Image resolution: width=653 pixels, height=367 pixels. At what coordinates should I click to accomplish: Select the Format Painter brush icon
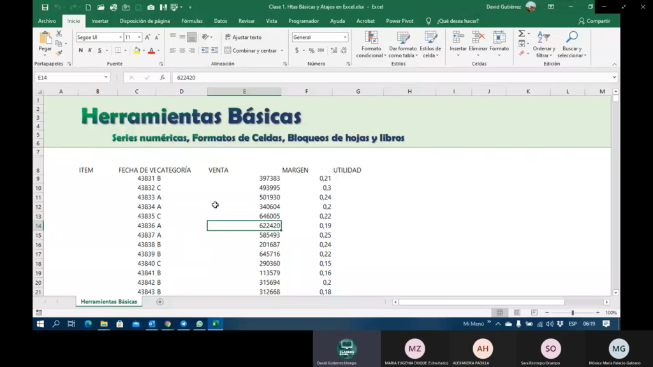tap(59, 54)
